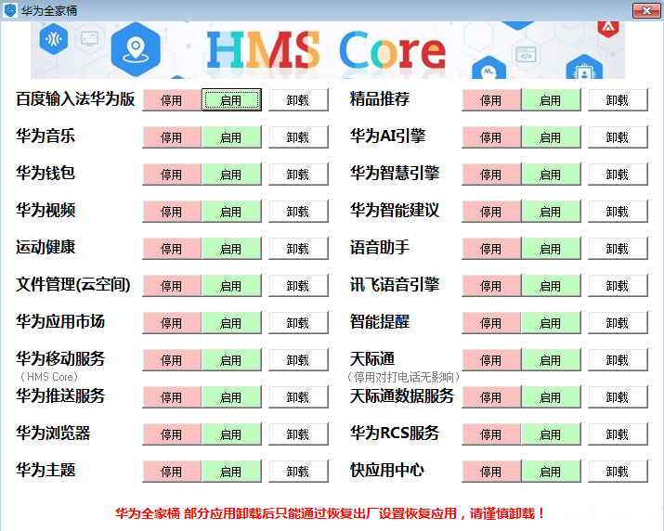
Task: Uninstall 华为钱包 using 卸载 button
Action: (298, 175)
